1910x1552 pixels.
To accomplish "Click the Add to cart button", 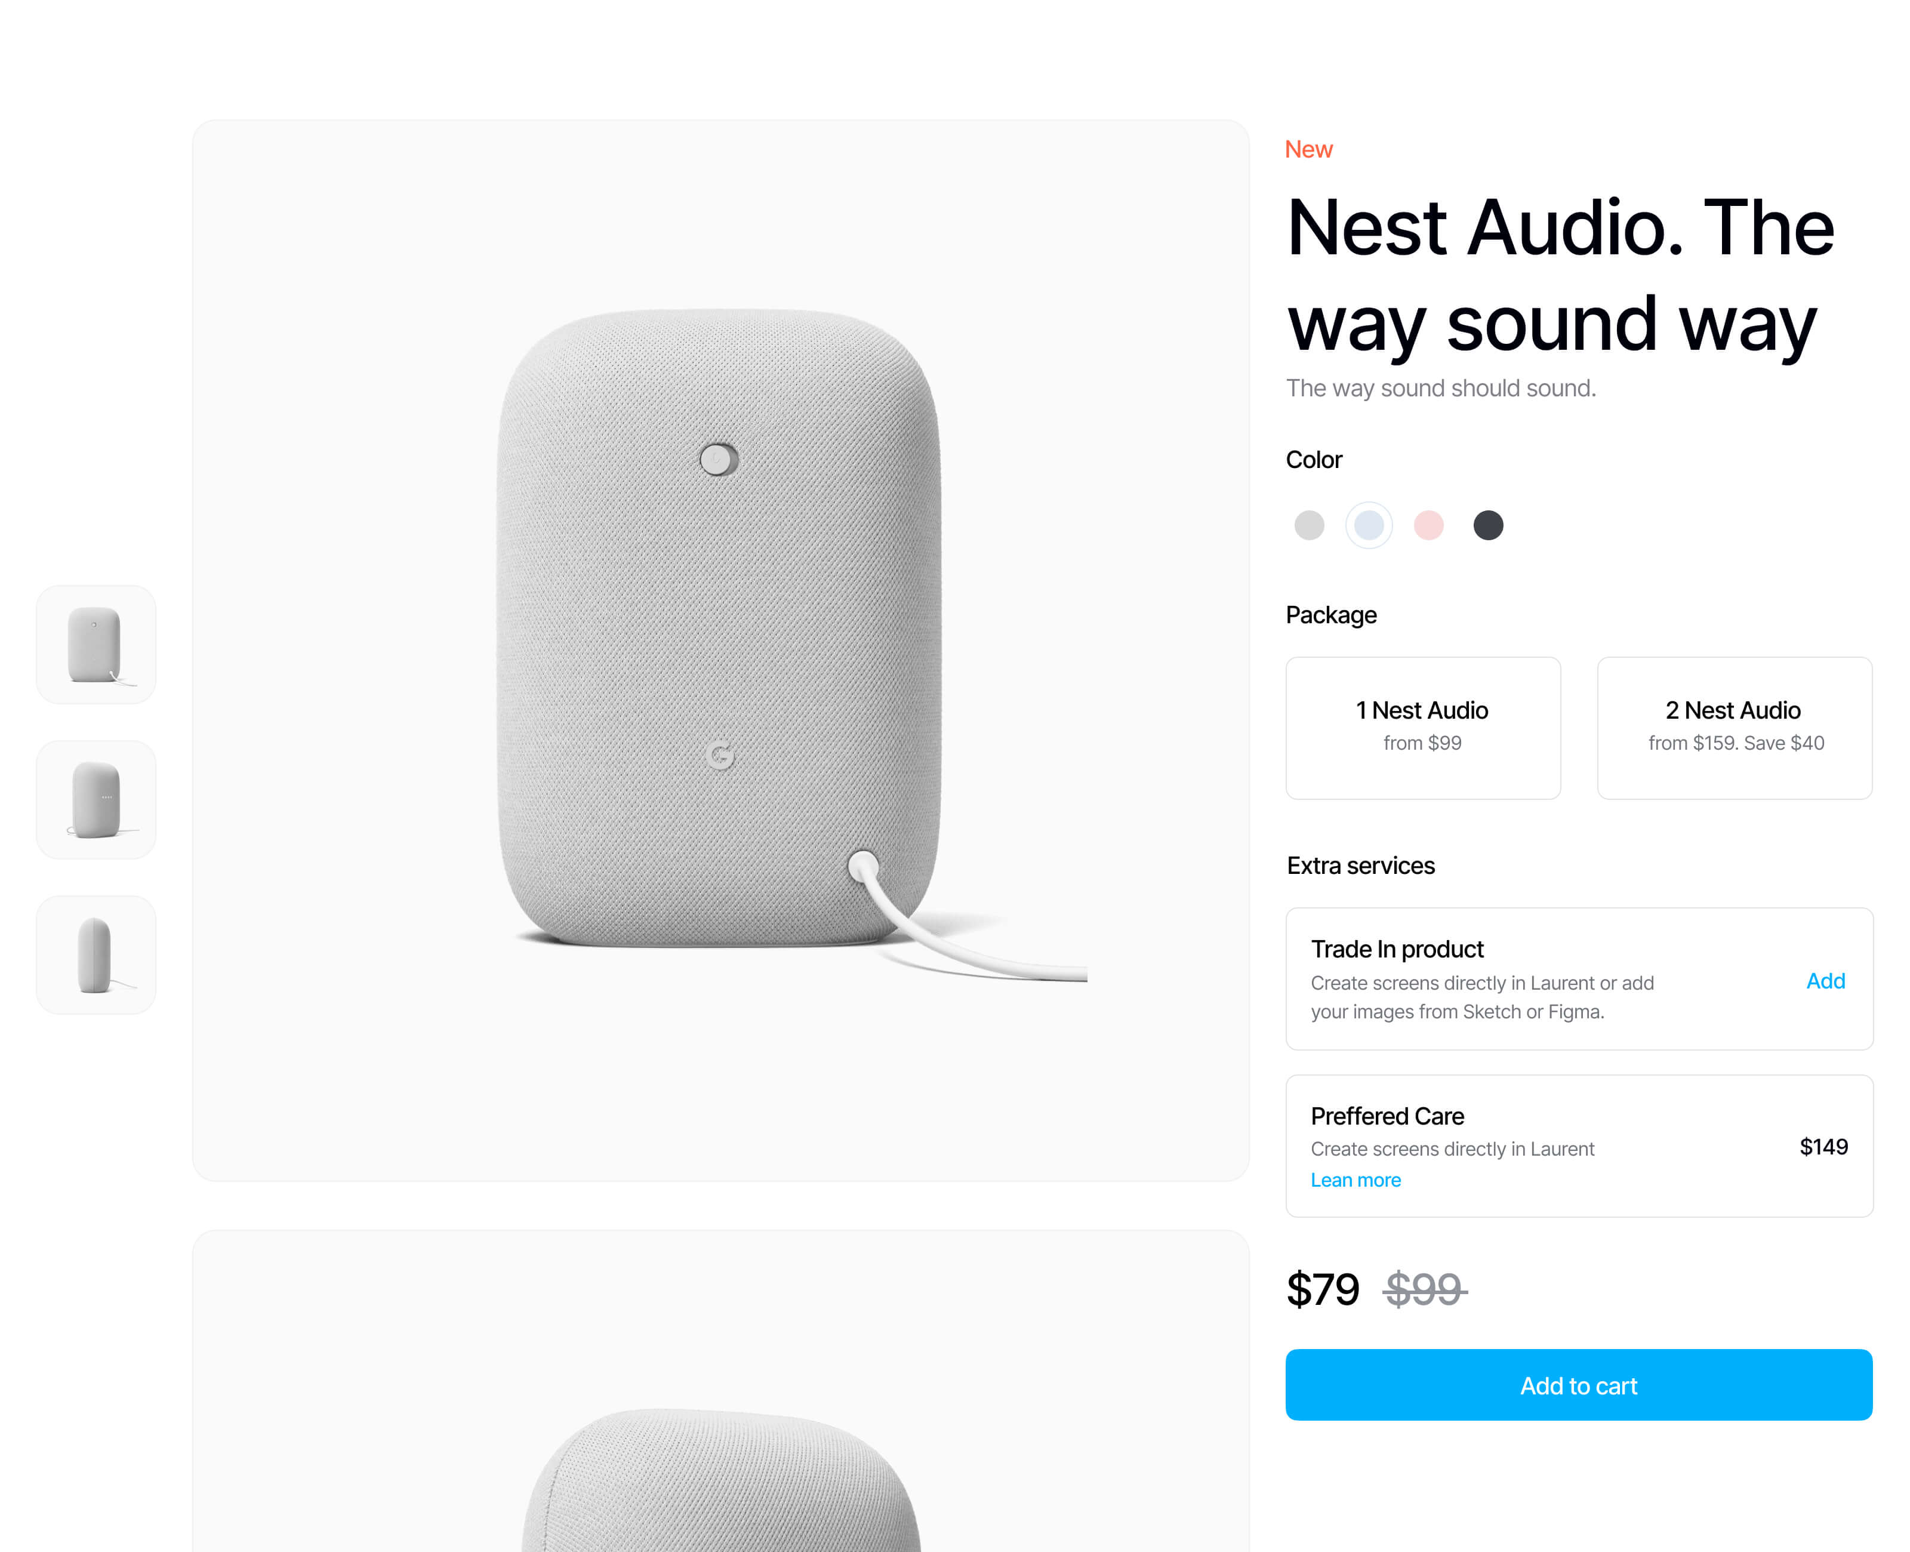I will (1578, 1385).
